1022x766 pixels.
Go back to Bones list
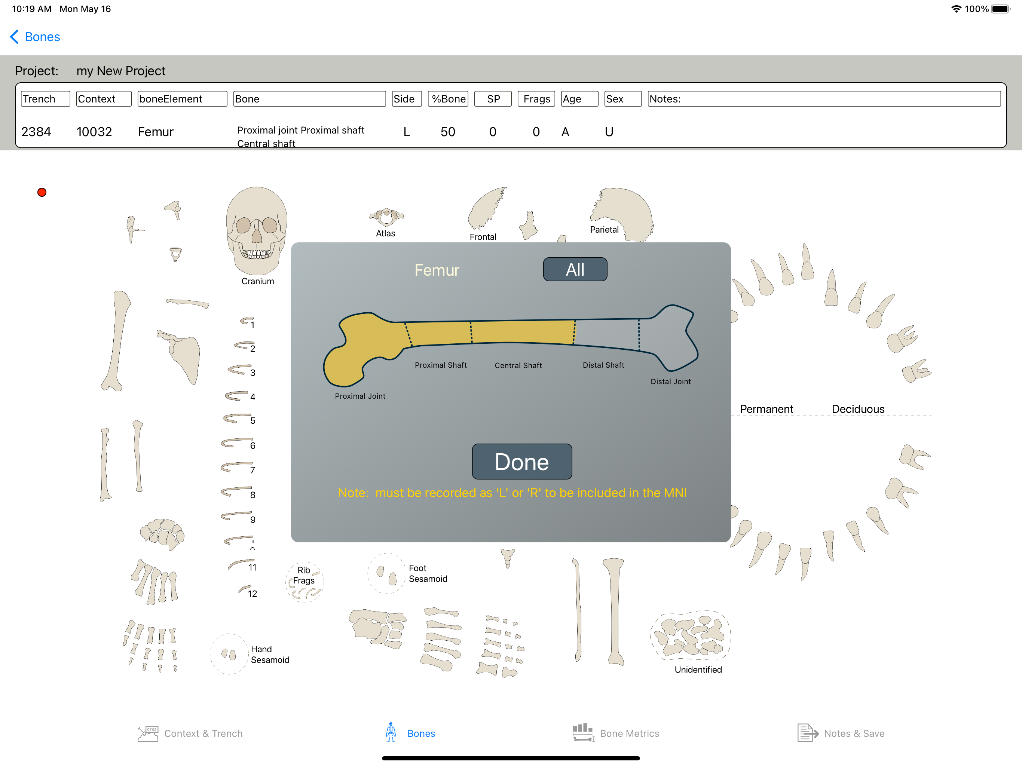pos(35,37)
